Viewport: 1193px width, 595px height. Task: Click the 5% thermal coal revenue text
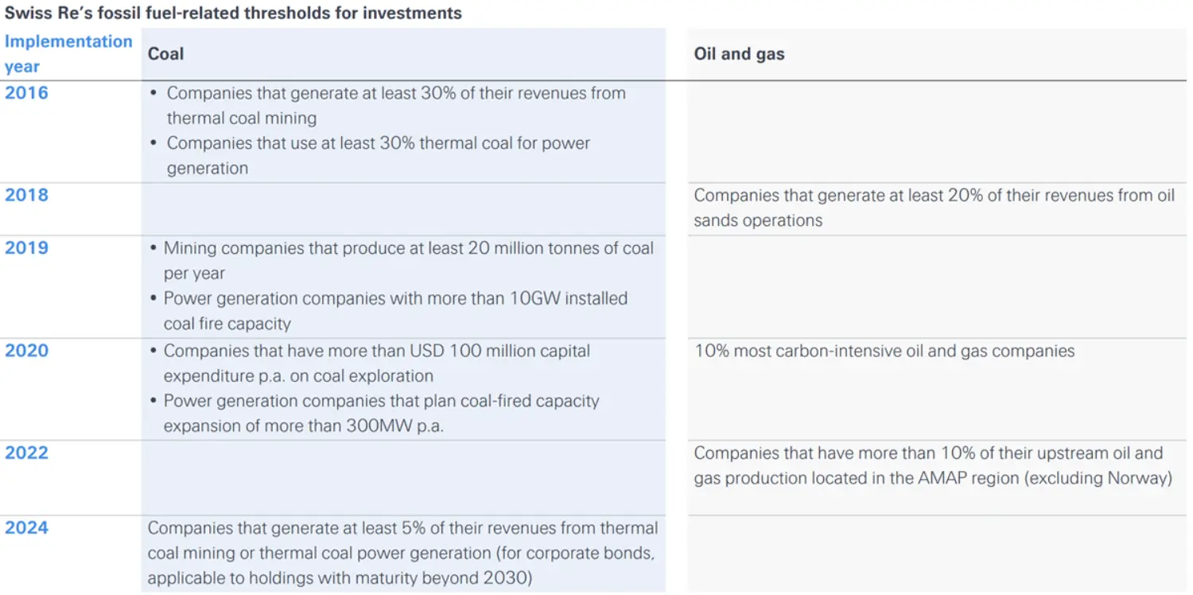(402, 553)
